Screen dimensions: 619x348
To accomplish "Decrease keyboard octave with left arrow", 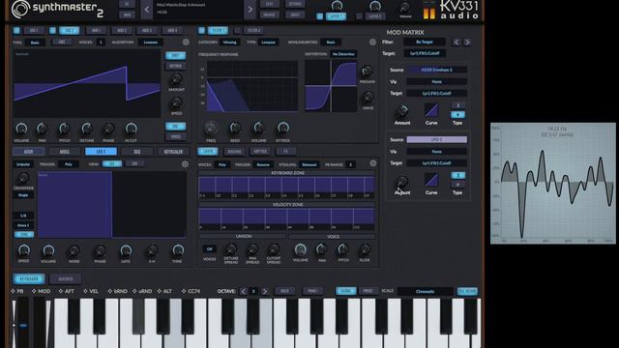I will coord(243,291).
